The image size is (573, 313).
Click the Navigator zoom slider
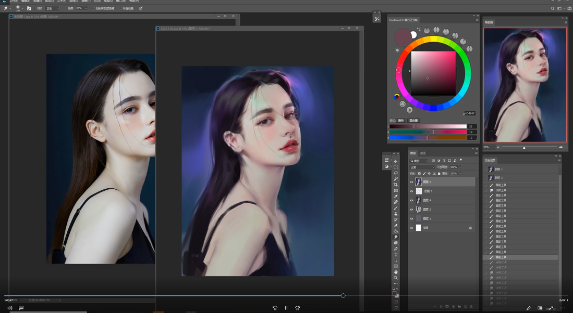pyautogui.click(x=529, y=147)
